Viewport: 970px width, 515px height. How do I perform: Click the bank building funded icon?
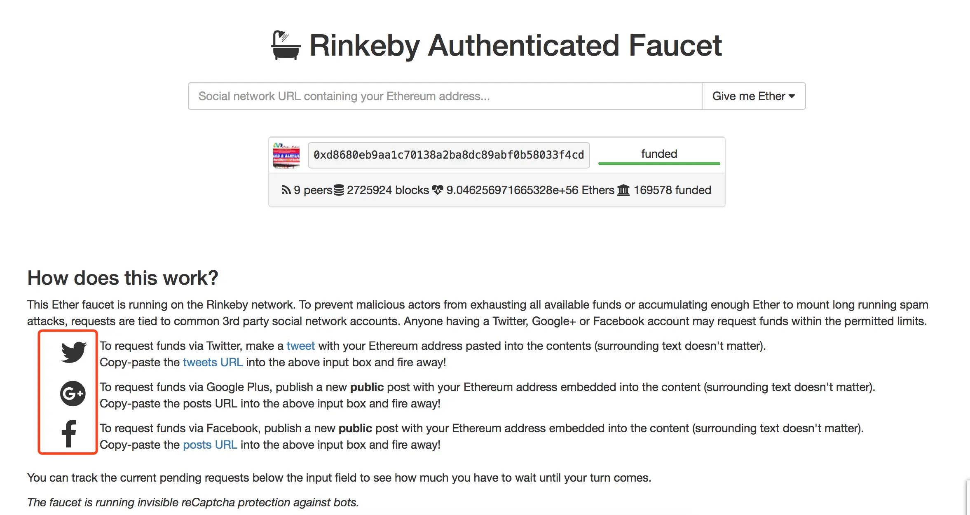tap(623, 190)
